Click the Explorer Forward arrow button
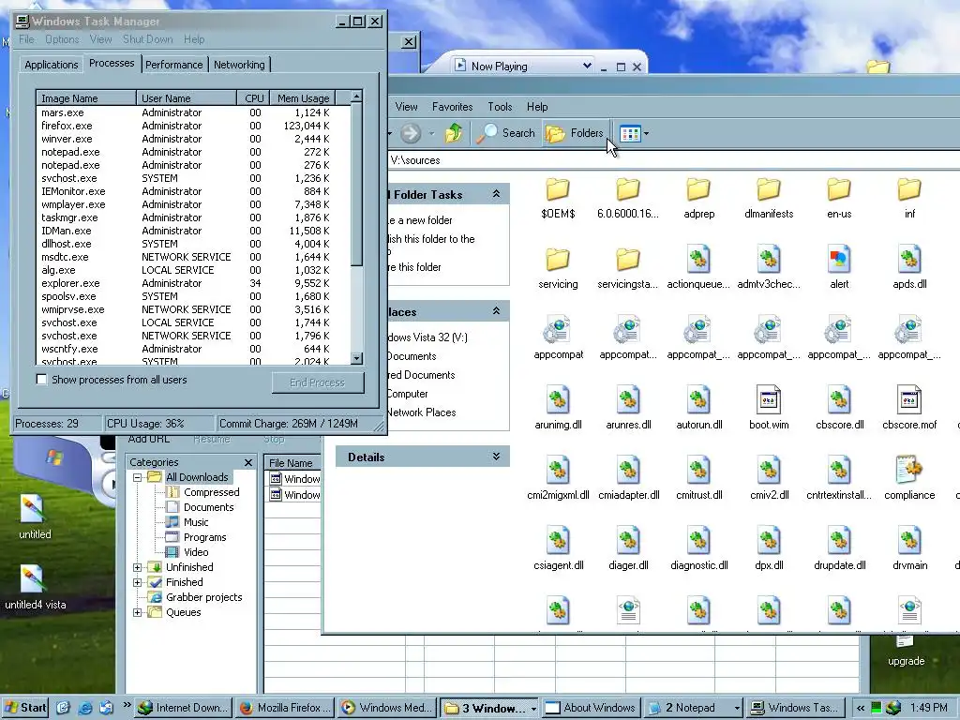The width and height of the screenshot is (960, 720). (x=411, y=133)
